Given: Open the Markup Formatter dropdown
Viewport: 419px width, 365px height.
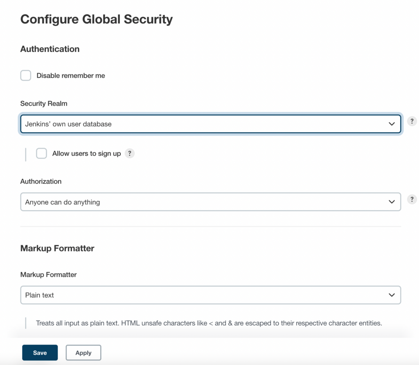Looking at the screenshot, I should pyautogui.click(x=211, y=295).
